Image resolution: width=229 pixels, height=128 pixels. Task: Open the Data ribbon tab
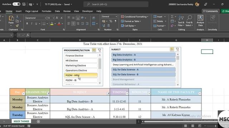click(57, 11)
